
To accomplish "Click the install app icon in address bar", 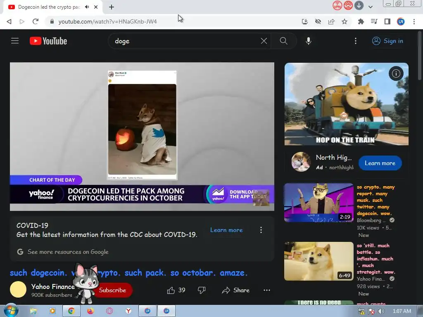I will point(304,21).
